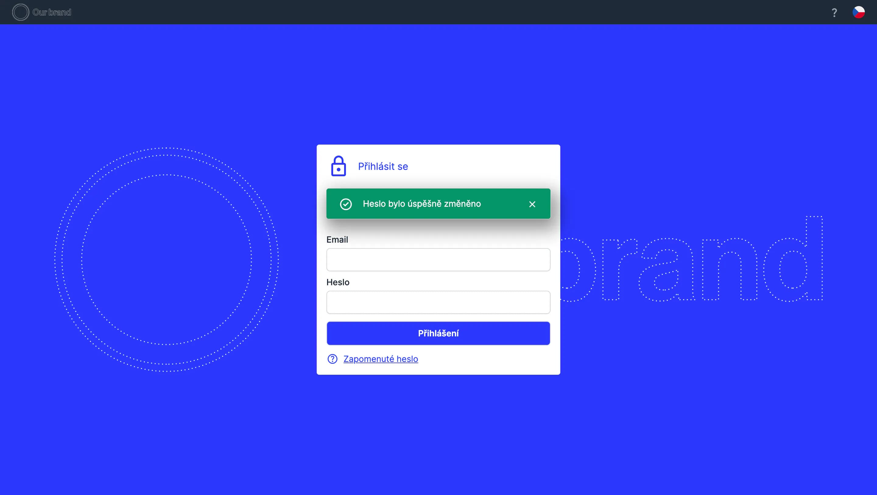Dismiss the password changed alert

[x=532, y=204]
